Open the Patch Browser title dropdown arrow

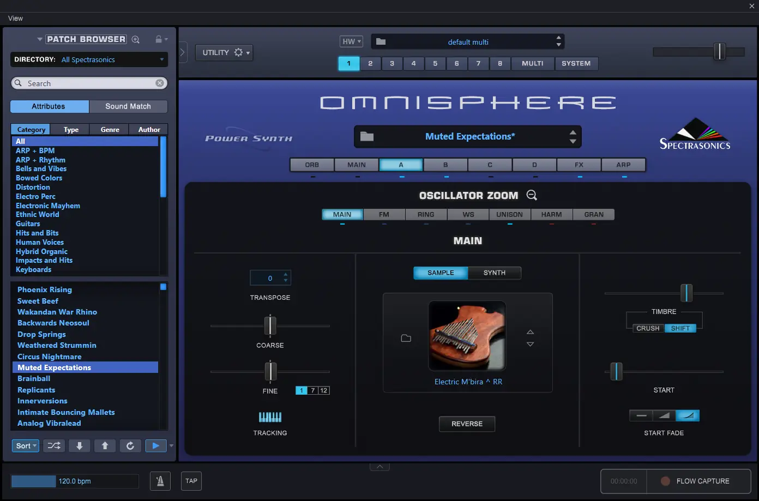point(40,39)
